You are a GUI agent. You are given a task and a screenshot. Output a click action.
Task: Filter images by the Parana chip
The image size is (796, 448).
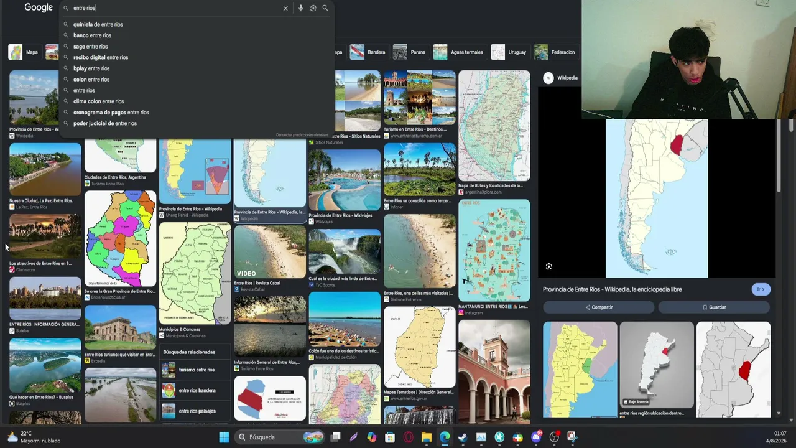click(x=410, y=52)
